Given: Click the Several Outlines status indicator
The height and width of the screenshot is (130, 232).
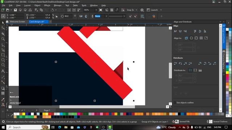Looking at the screenshot, I should click(x=217, y=122).
